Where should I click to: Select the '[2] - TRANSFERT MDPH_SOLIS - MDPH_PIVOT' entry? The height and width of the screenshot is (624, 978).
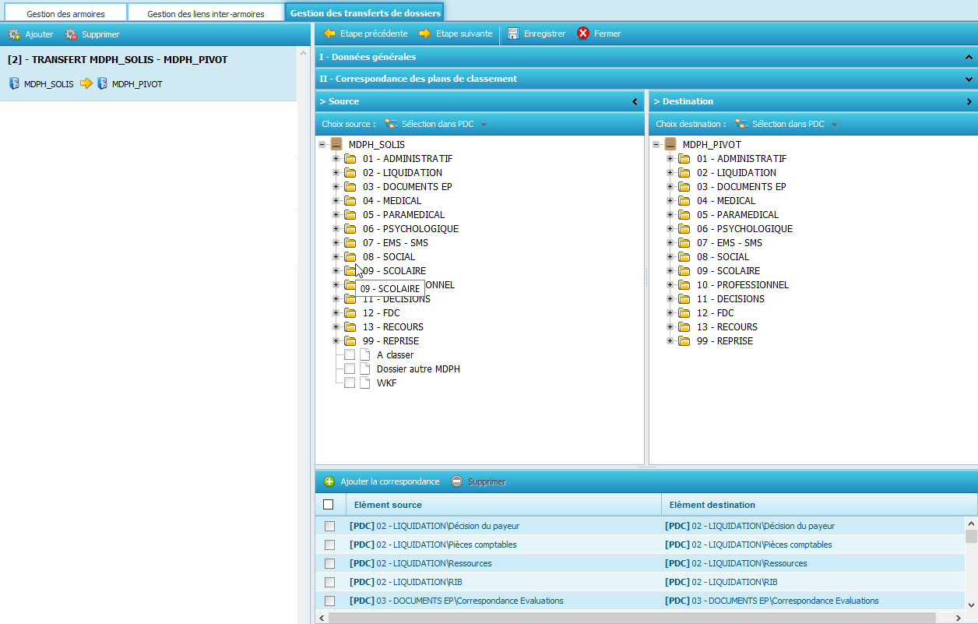click(118, 59)
